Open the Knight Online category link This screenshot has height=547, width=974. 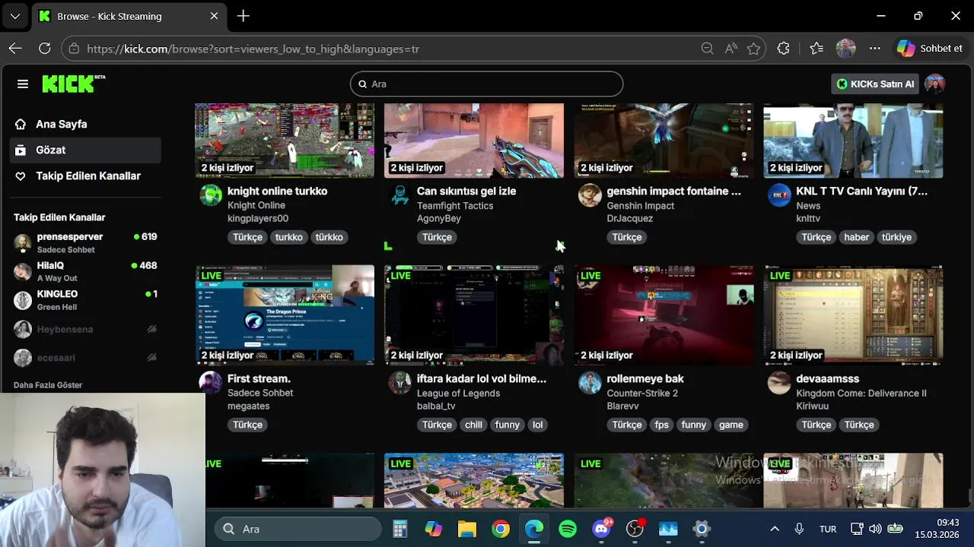tap(256, 205)
